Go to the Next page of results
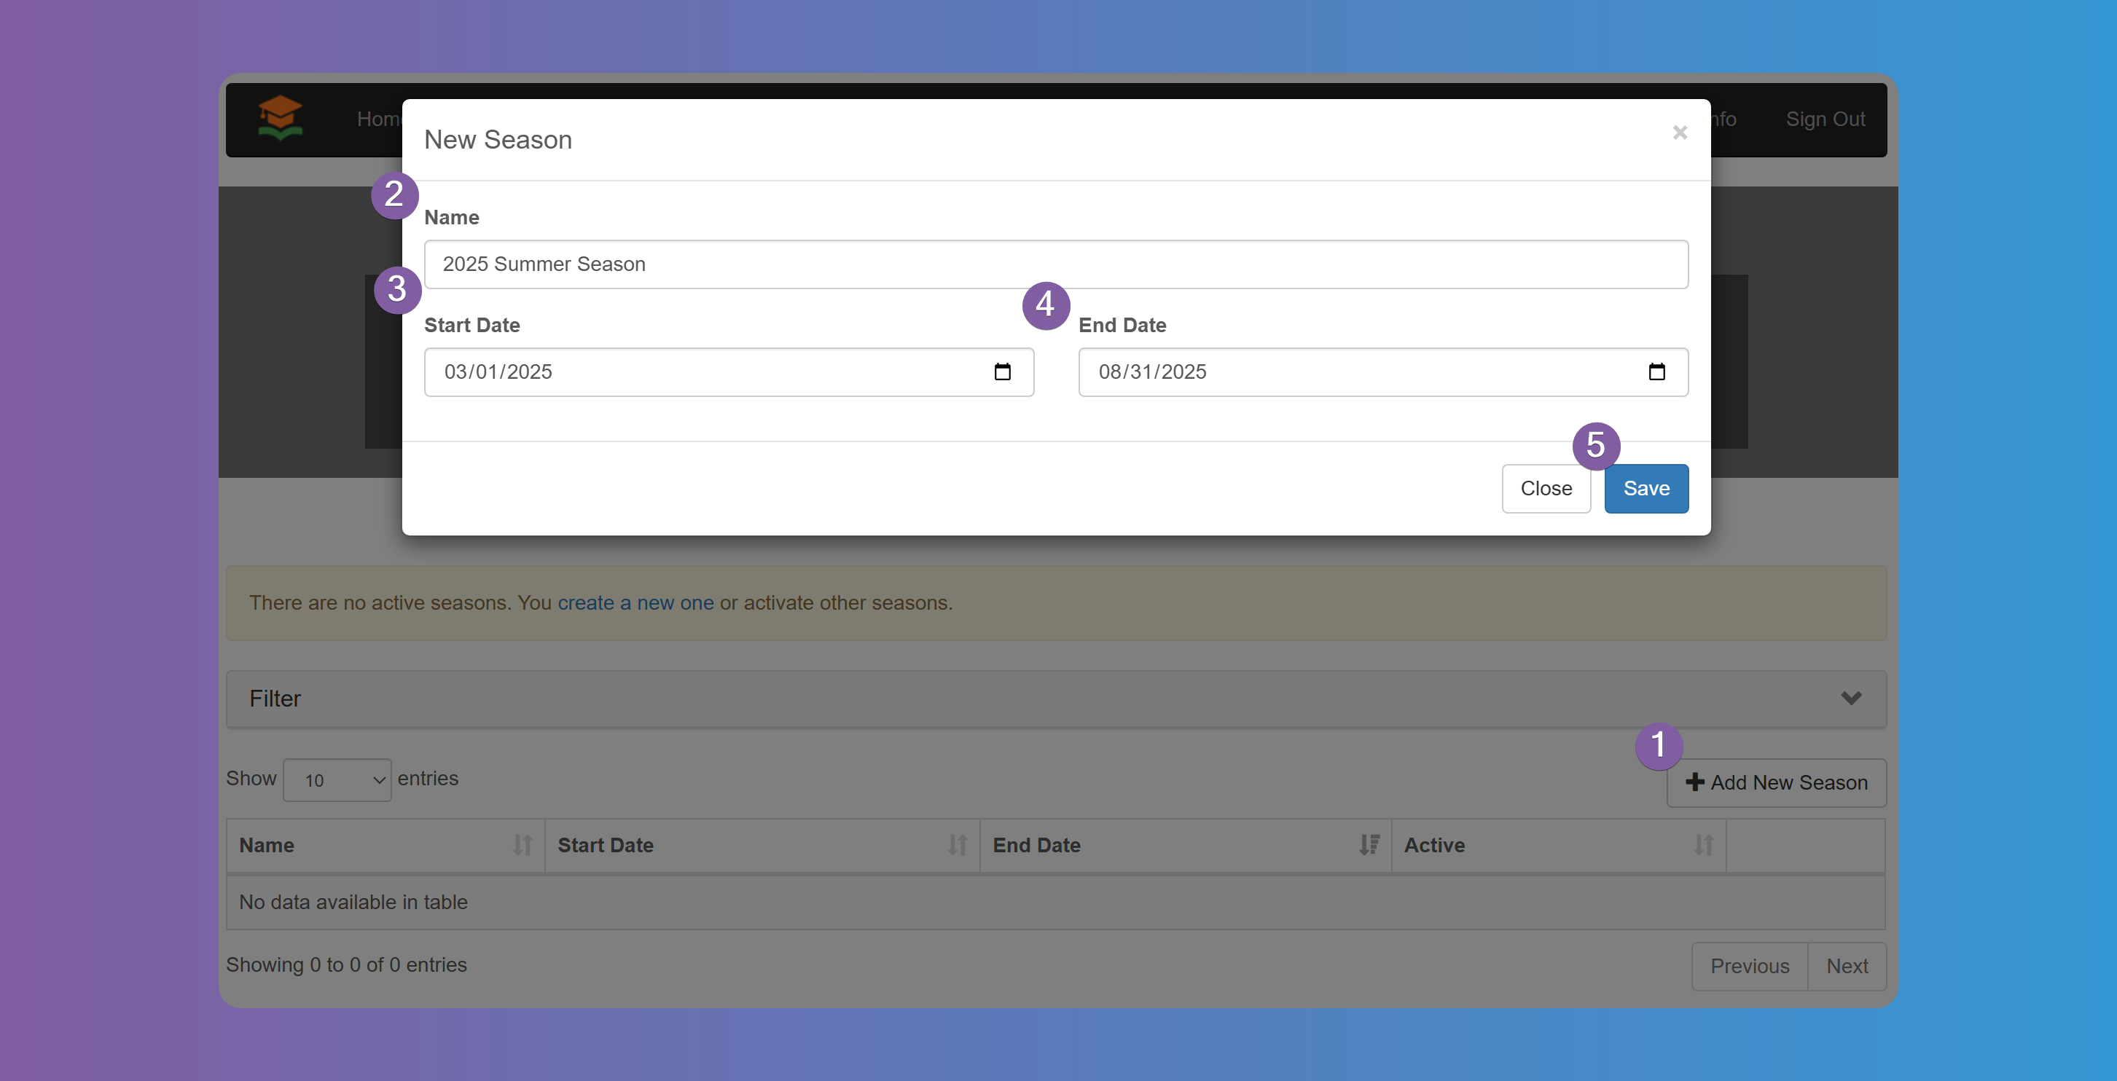The image size is (2117, 1081). (x=1846, y=966)
